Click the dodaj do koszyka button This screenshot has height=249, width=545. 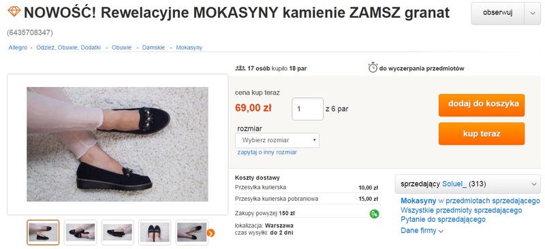click(482, 105)
